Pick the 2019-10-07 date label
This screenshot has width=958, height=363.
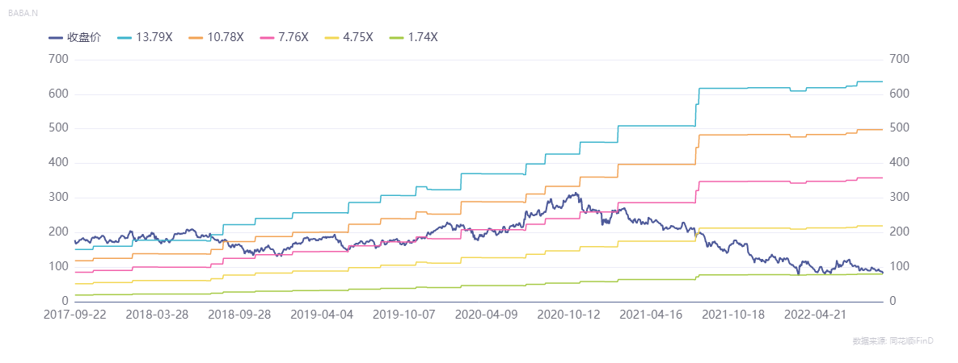coord(404,315)
